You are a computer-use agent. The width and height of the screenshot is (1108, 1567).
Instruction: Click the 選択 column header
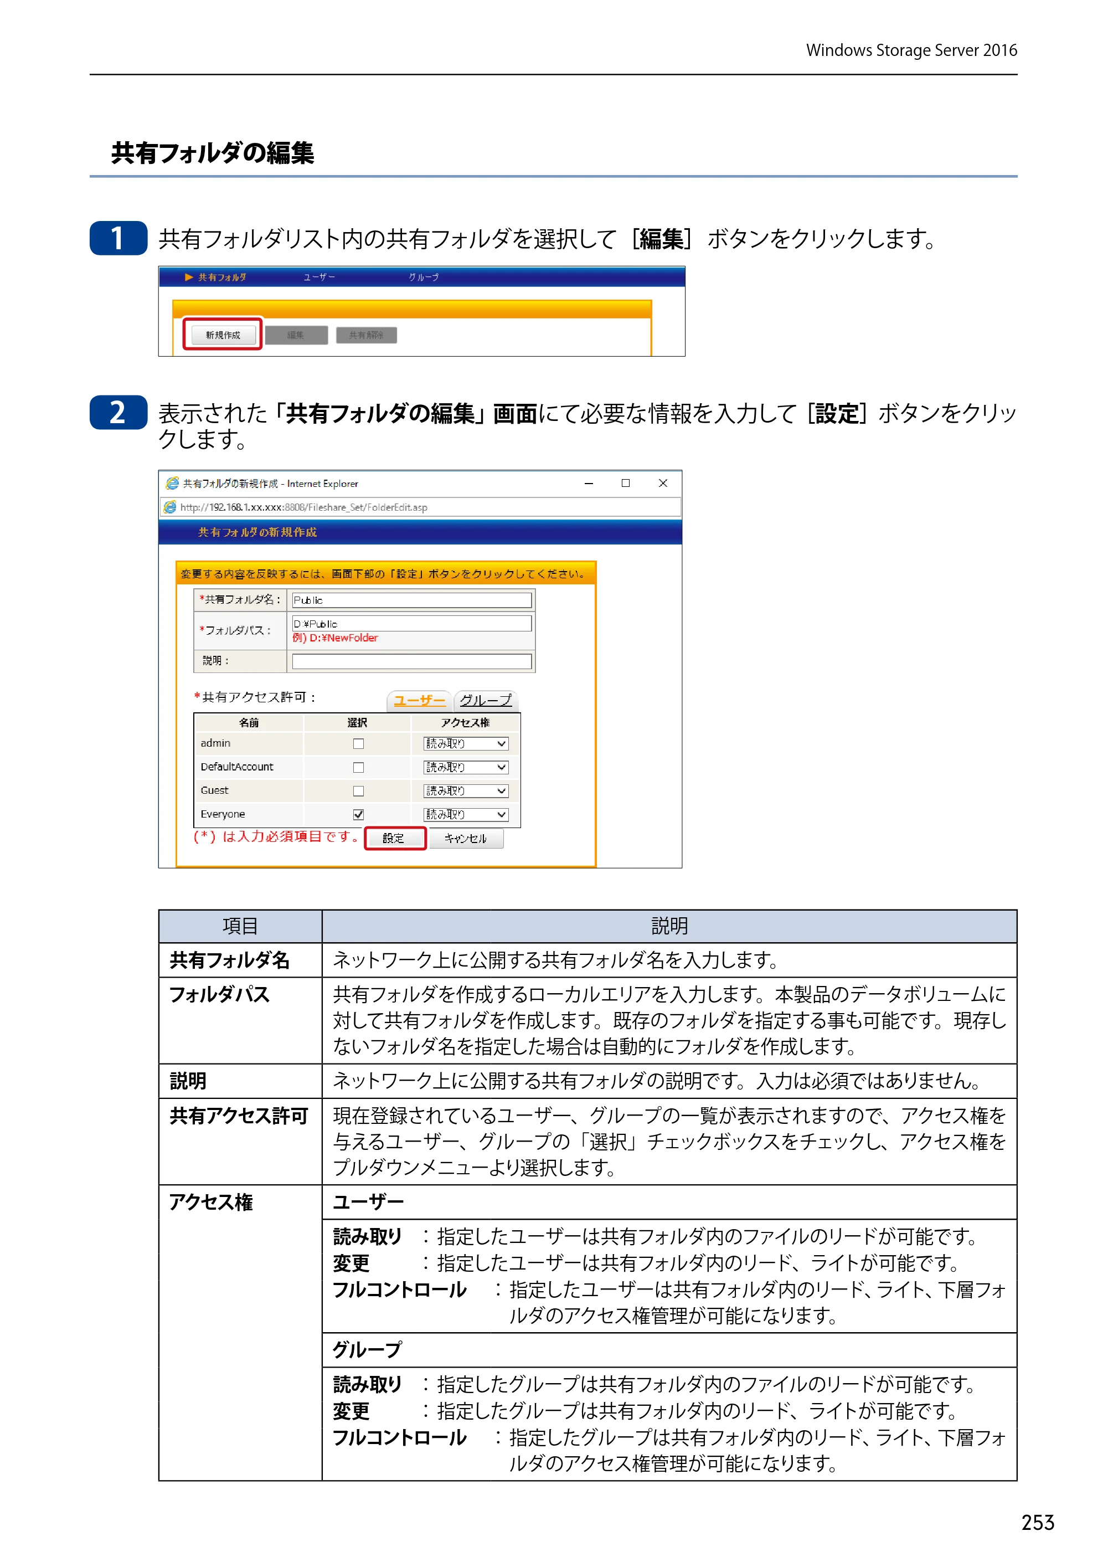pos(358,723)
